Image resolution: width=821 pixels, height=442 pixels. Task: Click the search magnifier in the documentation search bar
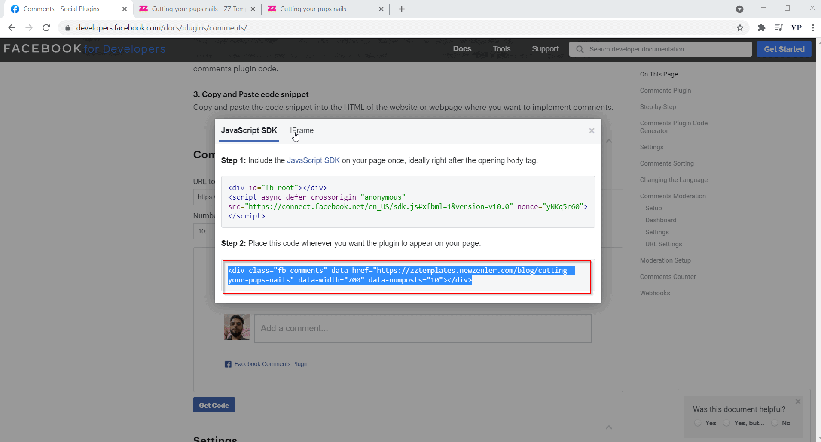click(580, 49)
